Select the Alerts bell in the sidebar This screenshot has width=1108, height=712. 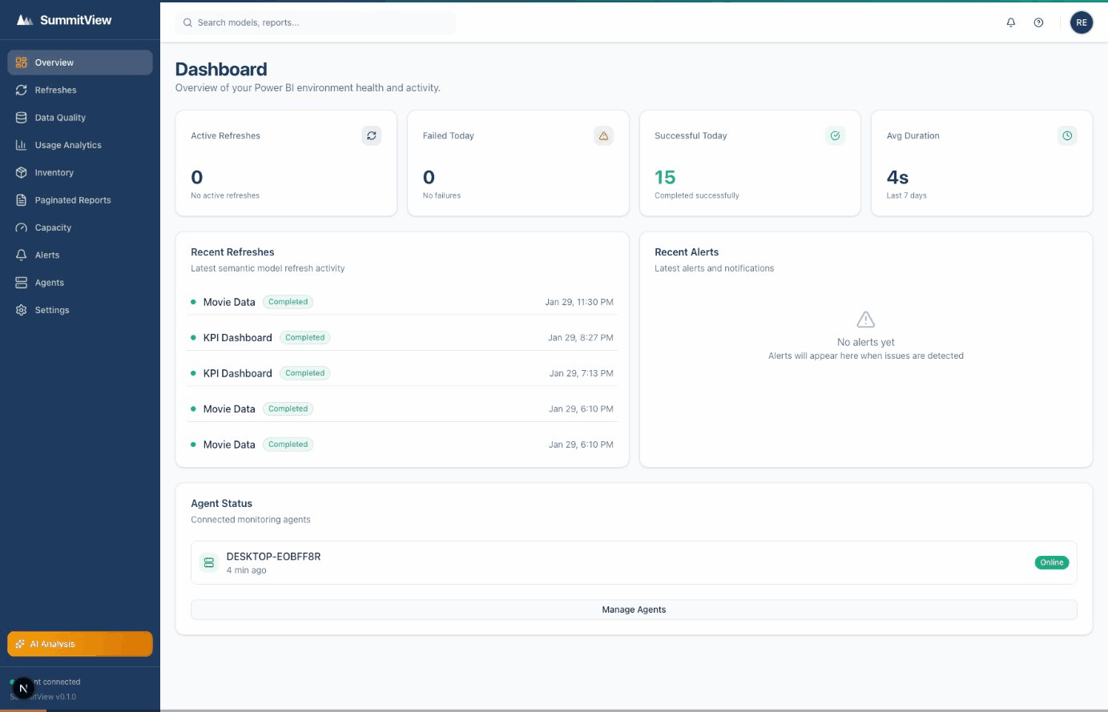pos(20,255)
